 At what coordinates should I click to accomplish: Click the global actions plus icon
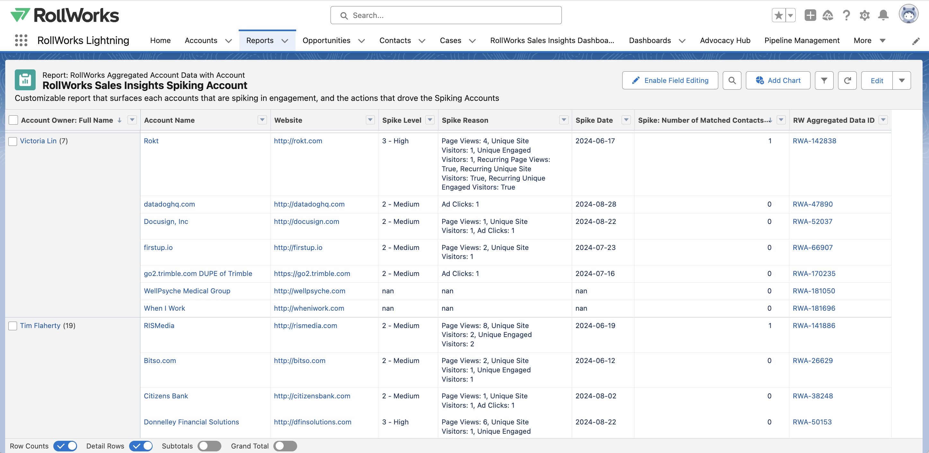[810, 15]
